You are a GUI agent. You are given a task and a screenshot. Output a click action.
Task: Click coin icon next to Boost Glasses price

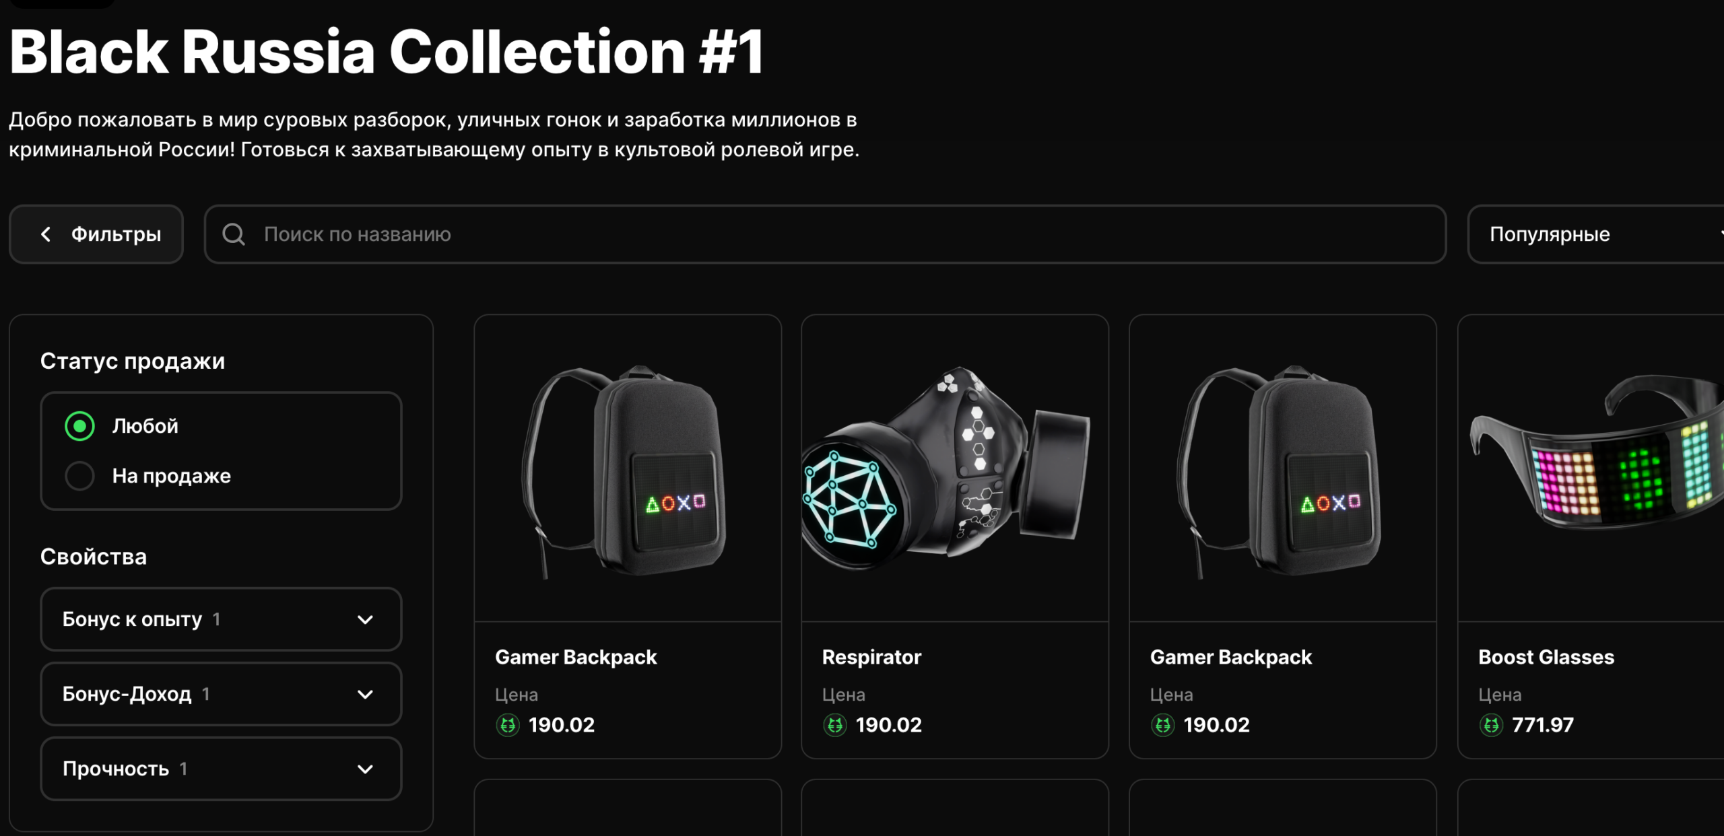click(x=1491, y=725)
